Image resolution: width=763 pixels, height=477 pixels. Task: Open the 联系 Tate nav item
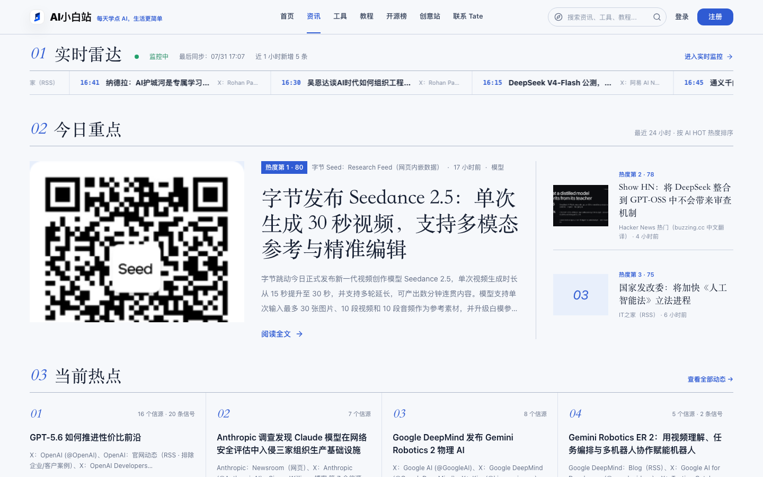tap(468, 16)
